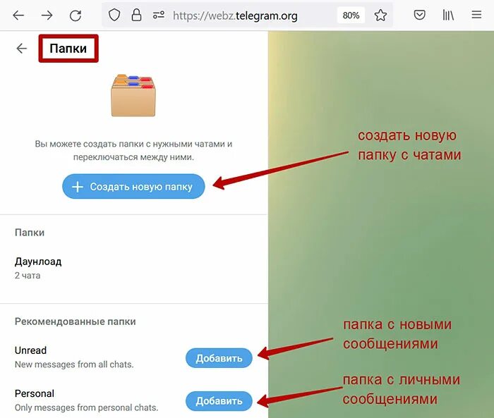Viewport: 494px width, 418px height.
Task: Click the Папки page title
Action: 68,49
